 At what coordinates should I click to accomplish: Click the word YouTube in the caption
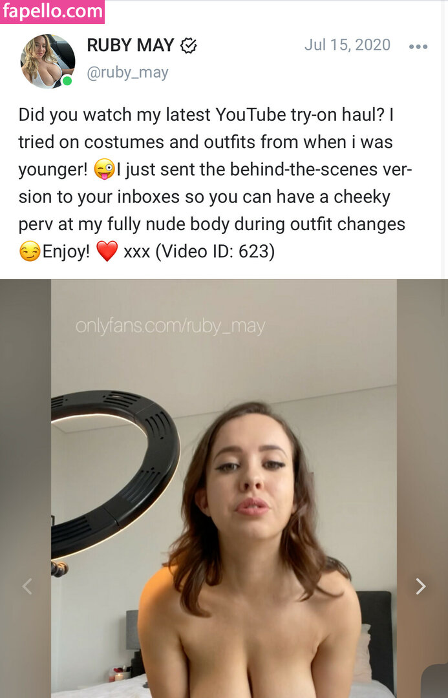(x=250, y=115)
